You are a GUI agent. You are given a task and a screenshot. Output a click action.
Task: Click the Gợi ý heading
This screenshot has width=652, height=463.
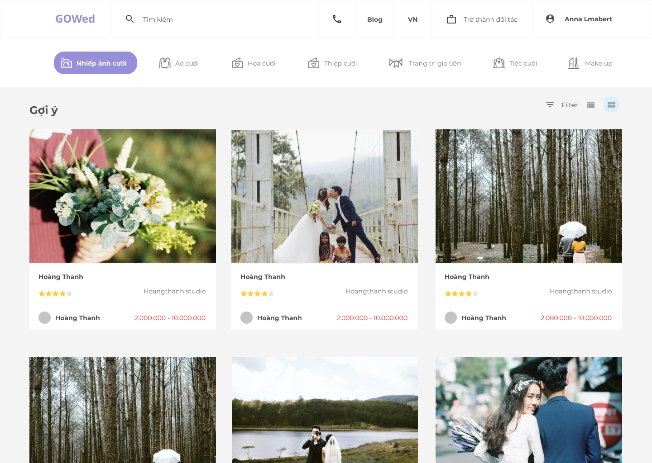(x=43, y=110)
